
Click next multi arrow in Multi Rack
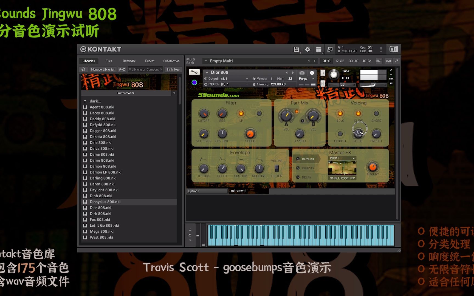click(x=315, y=61)
